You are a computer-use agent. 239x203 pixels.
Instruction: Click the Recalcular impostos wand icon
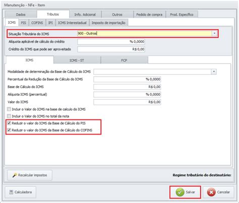pyautogui.click(x=15, y=175)
